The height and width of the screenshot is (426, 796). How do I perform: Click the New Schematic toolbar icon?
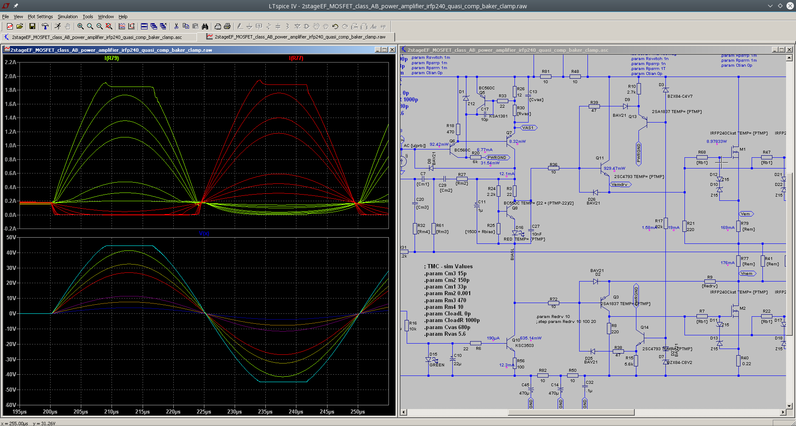tap(10, 26)
